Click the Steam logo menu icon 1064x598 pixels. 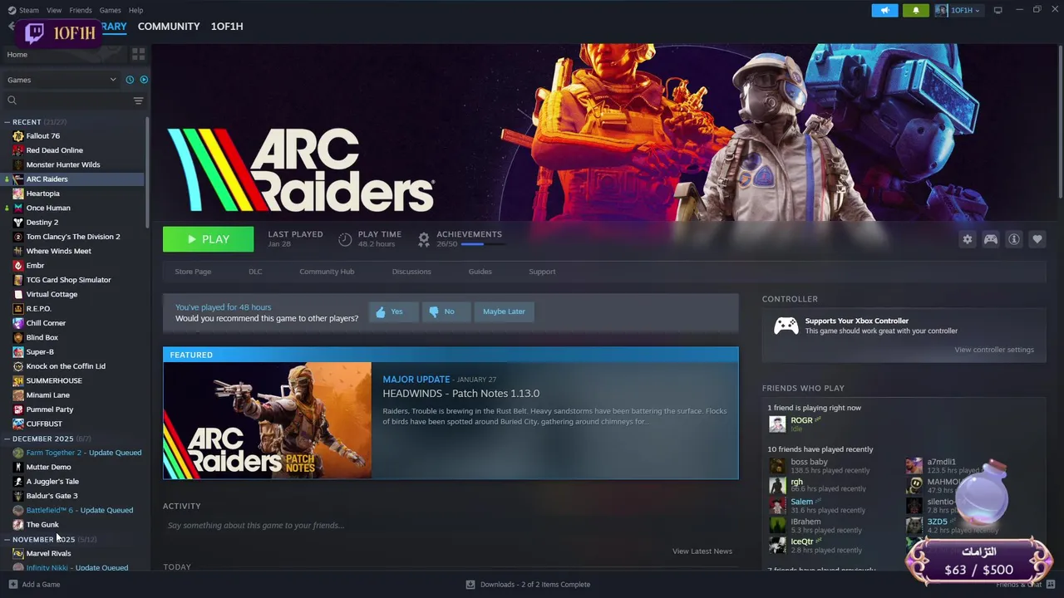[12, 10]
